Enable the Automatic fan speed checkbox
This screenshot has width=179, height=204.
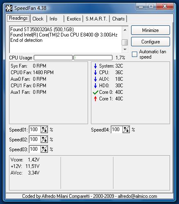pyautogui.click(x=134, y=54)
